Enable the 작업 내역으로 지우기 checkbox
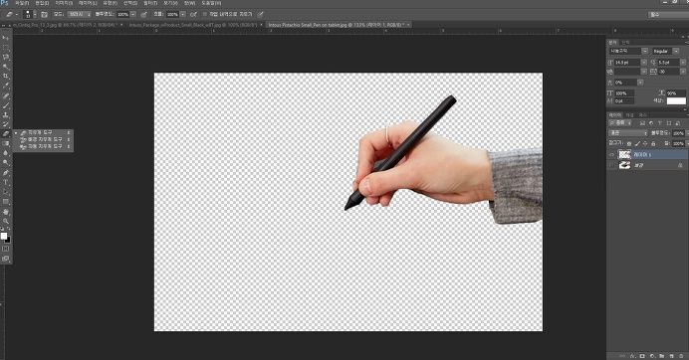 pos(205,15)
